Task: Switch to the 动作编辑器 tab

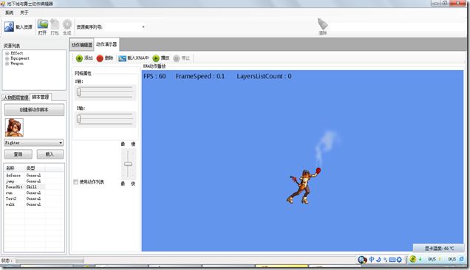Action: click(x=82, y=45)
